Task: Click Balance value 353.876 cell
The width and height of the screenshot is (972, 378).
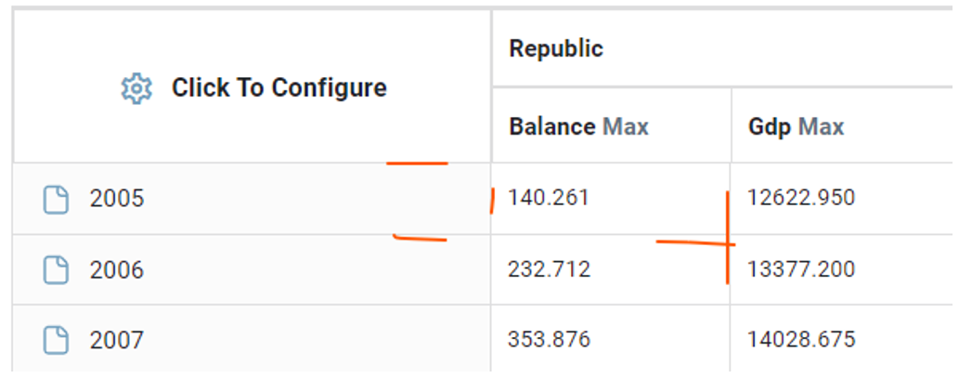Action: point(549,340)
